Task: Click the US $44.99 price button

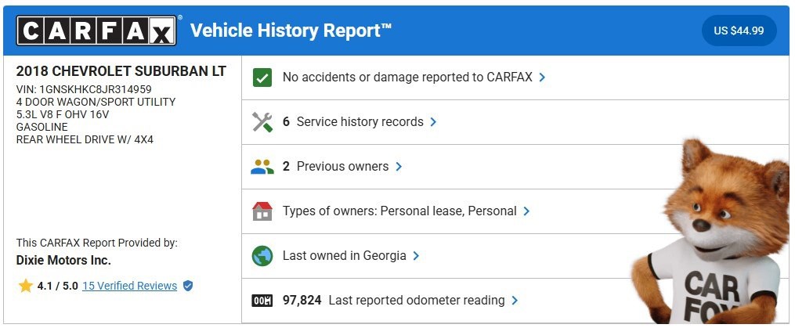Action: pos(739,31)
